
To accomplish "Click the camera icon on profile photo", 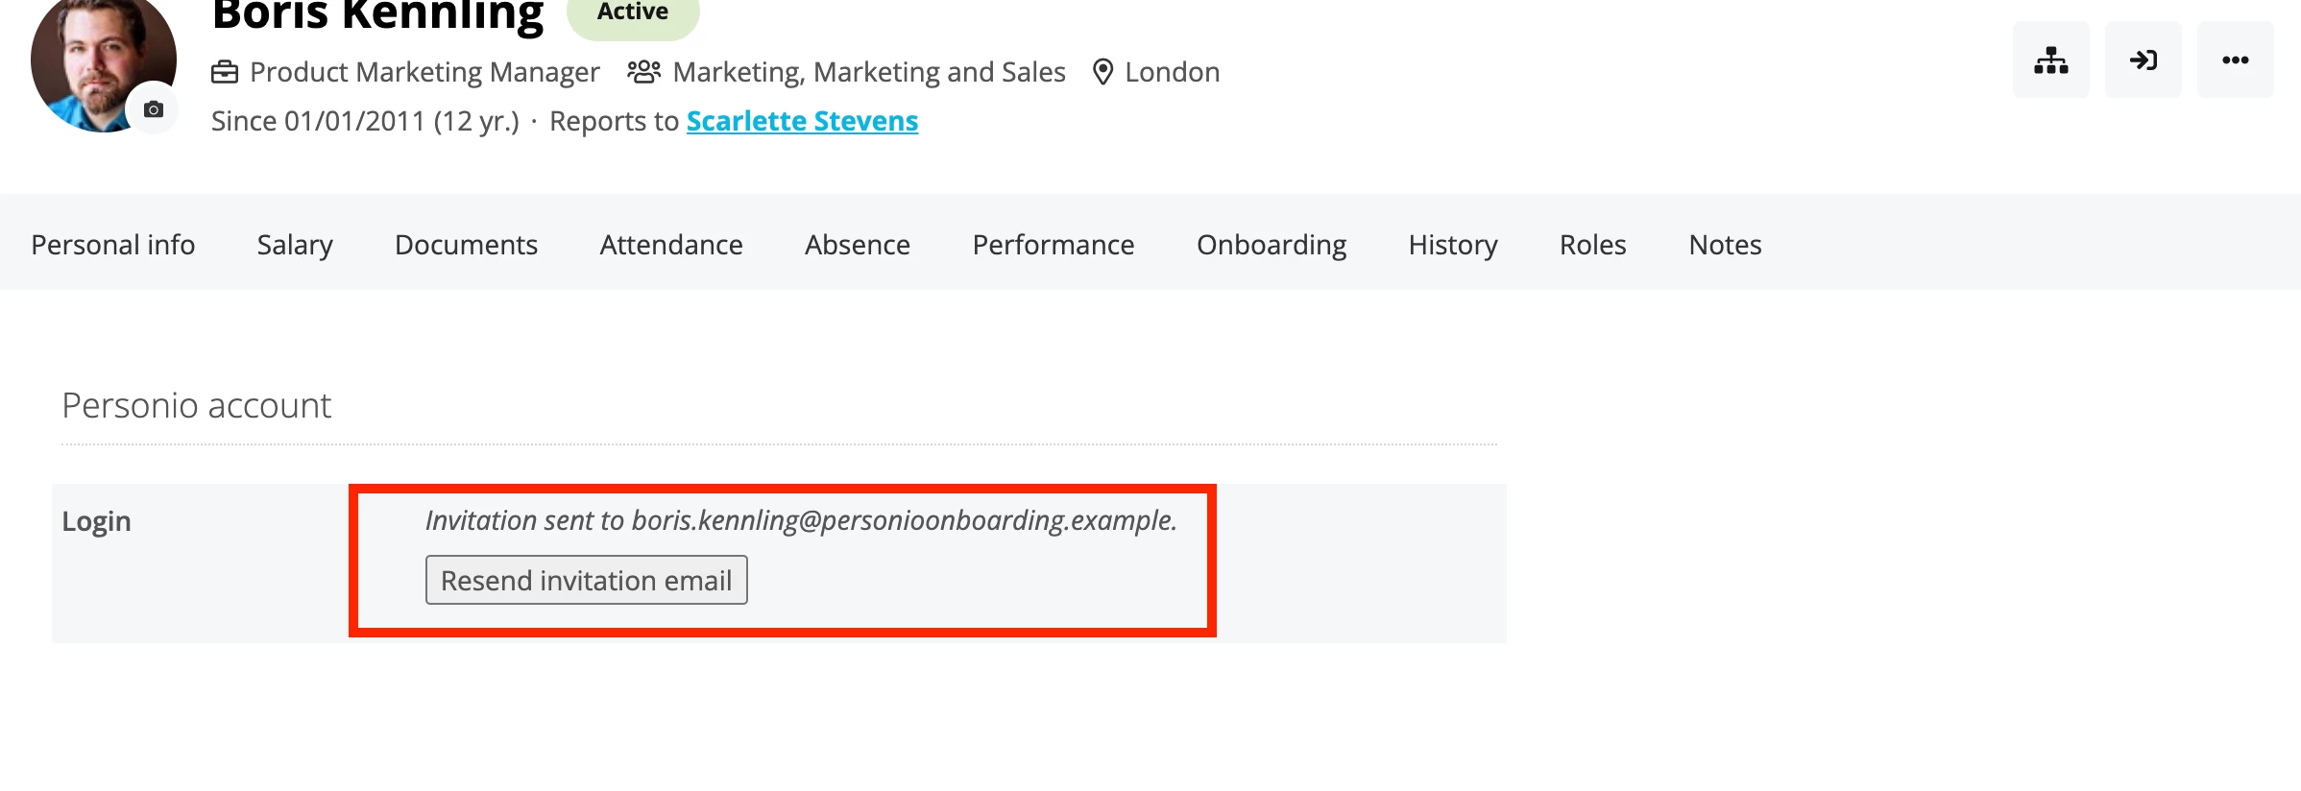I will pyautogui.click(x=154, y=109).
